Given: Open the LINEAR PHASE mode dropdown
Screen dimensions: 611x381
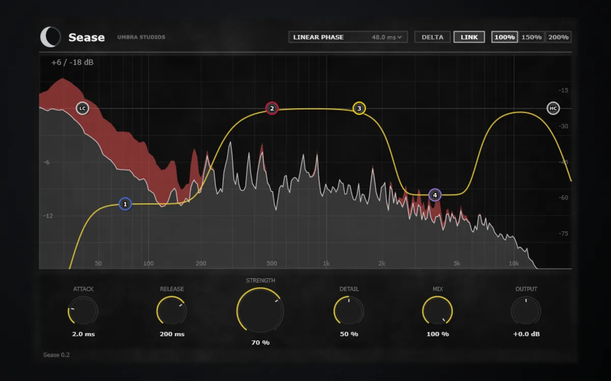Looking at the screenshot, I should [348, 37].
